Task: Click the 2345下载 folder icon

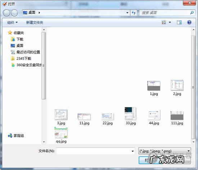Action: point(13,58)
